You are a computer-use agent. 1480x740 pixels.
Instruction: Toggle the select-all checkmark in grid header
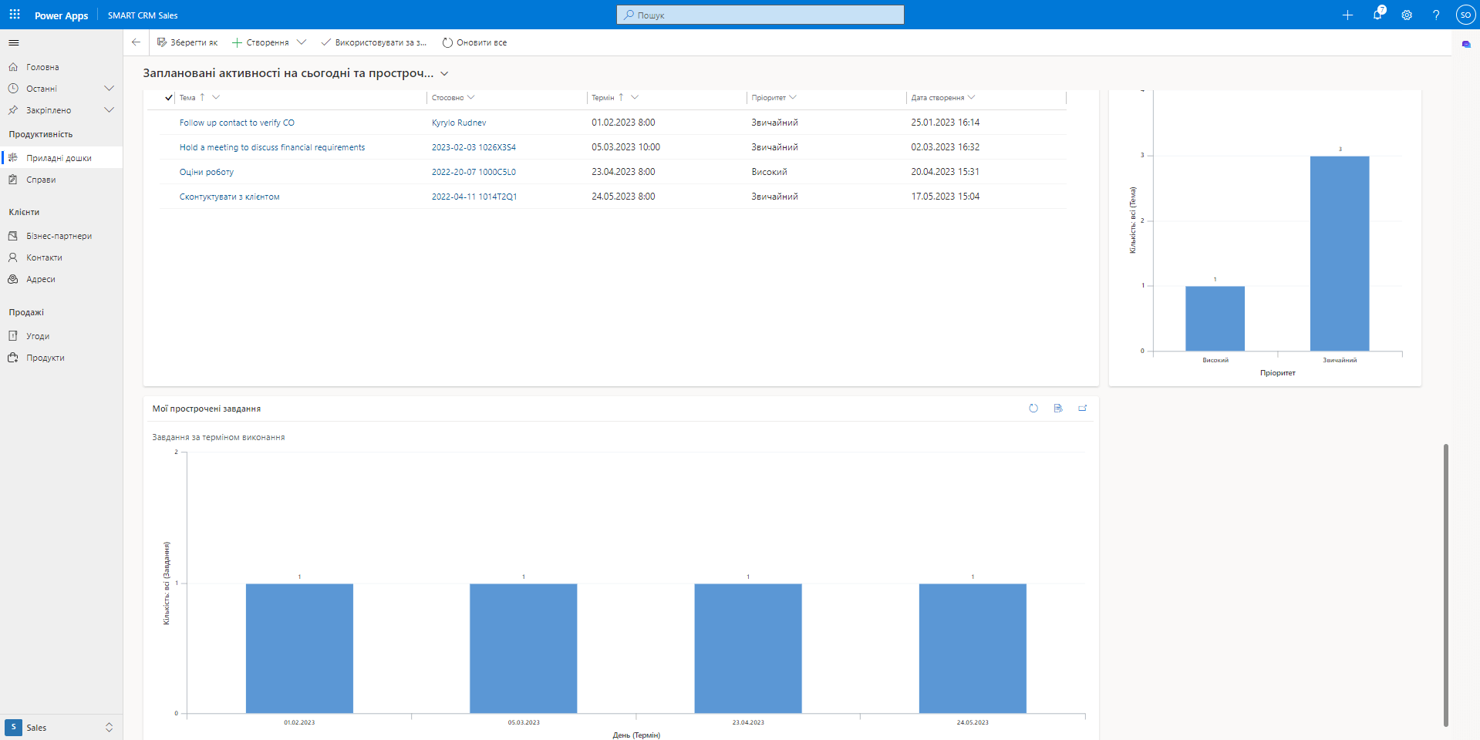169,98
